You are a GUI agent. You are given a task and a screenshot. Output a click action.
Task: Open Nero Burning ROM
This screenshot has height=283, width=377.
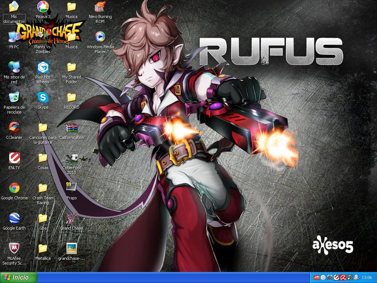(x=99, y=6)
